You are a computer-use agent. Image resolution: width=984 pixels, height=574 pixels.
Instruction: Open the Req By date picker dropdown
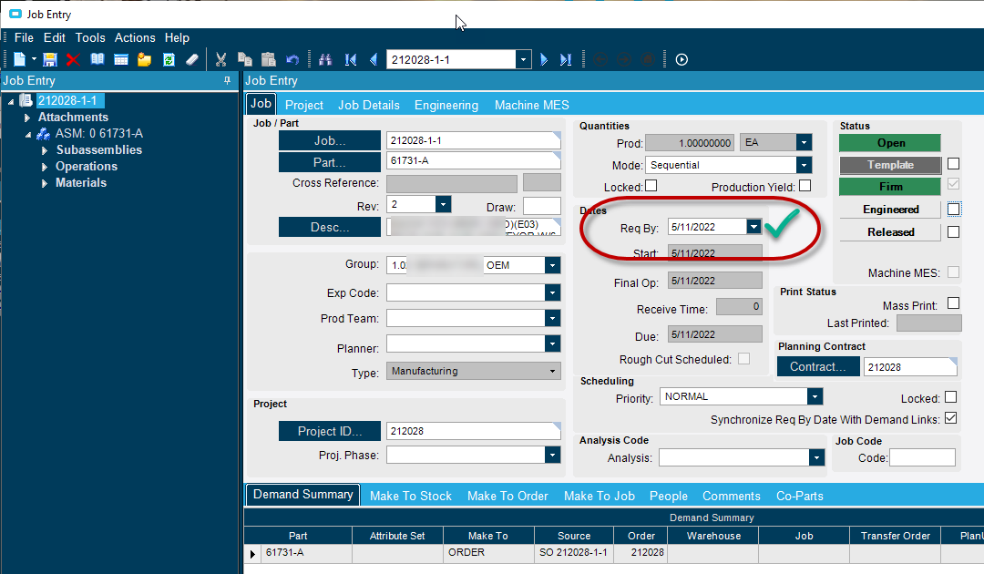tap(753, 227)
